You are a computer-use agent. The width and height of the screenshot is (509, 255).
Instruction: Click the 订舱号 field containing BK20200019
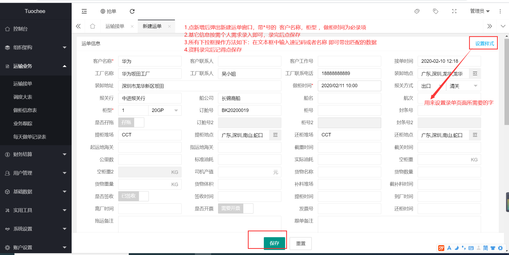click(x=250, y=110)
